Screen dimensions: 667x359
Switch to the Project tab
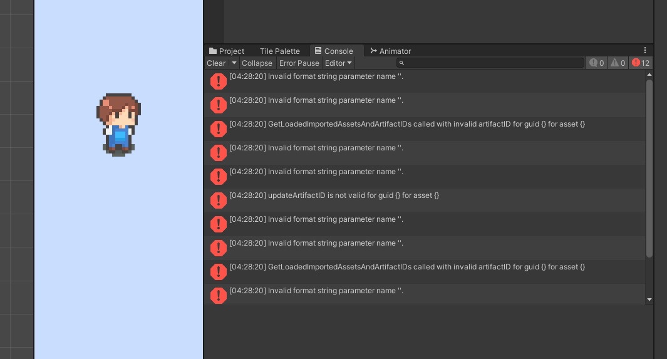click(x=227, y=51)
